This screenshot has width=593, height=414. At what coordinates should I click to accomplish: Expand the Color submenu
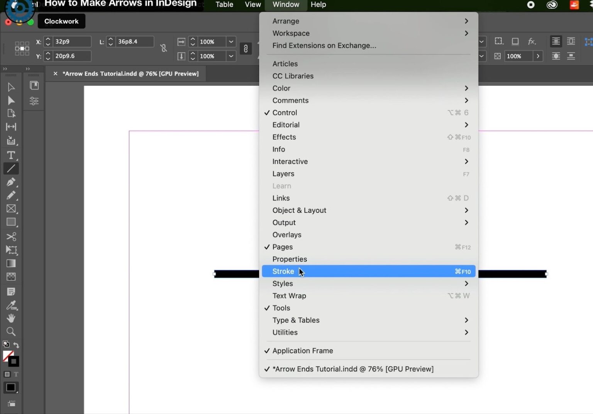pyautogui.click(x=369, y=88)
